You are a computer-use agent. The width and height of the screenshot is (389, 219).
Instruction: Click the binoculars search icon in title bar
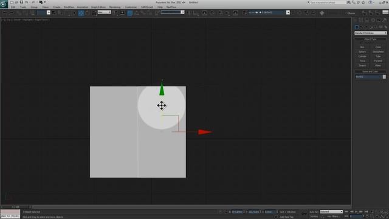click(348, 2)
